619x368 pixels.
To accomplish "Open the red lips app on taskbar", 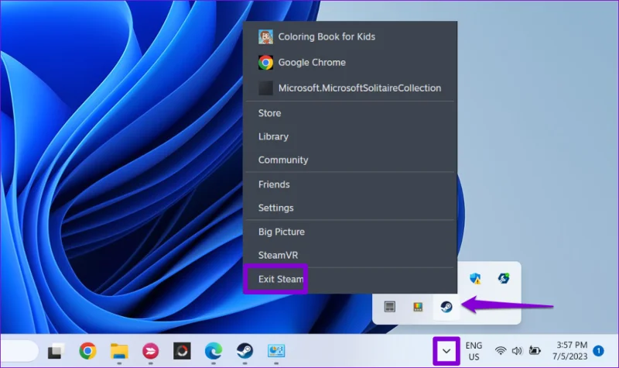I will click(x=150, y=351).
